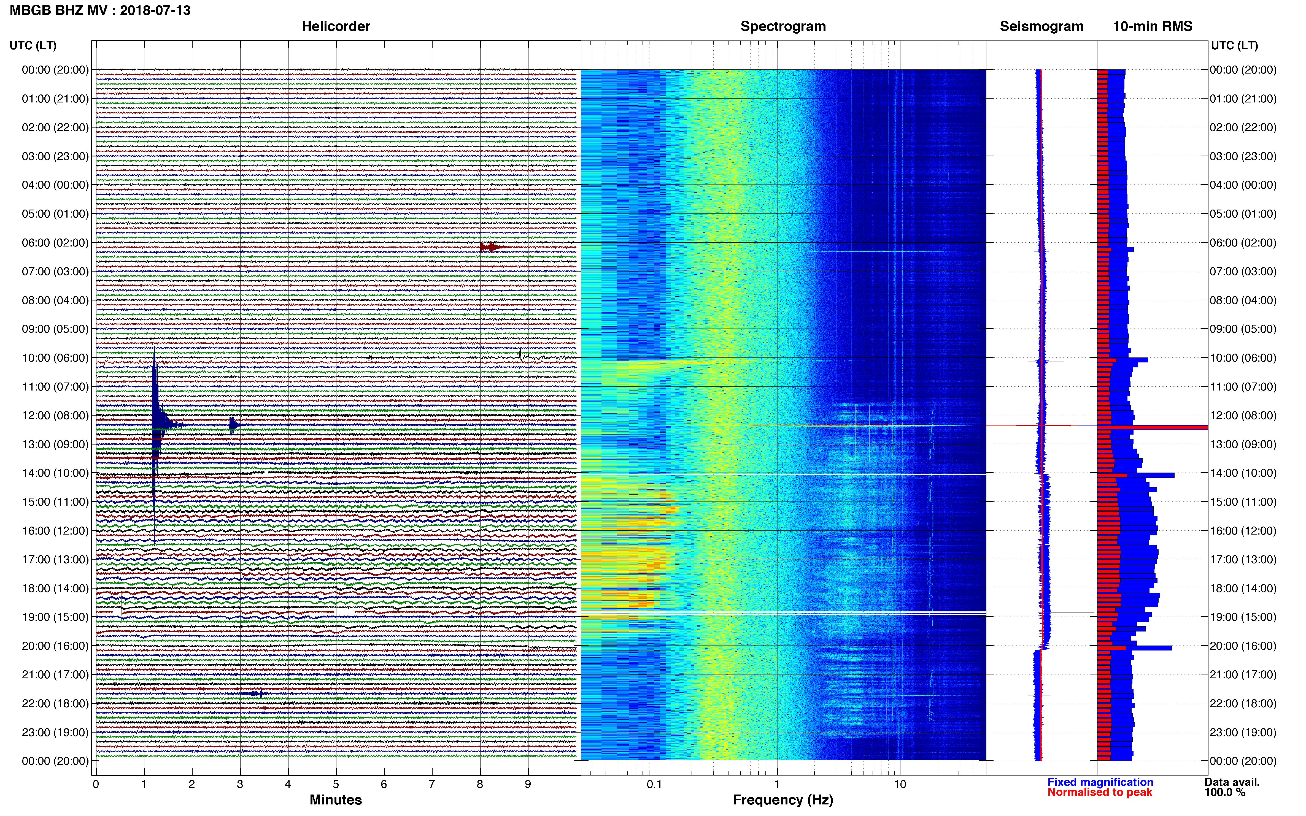Image resolution: width=1306 pixels, height=816 pixels.
Task: Click right time label '13:00 (09:00)'
Action: pos(1243,444)
